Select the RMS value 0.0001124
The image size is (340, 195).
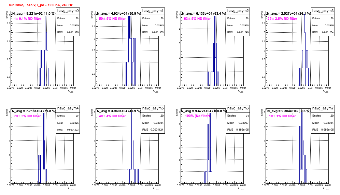[157, 130]
